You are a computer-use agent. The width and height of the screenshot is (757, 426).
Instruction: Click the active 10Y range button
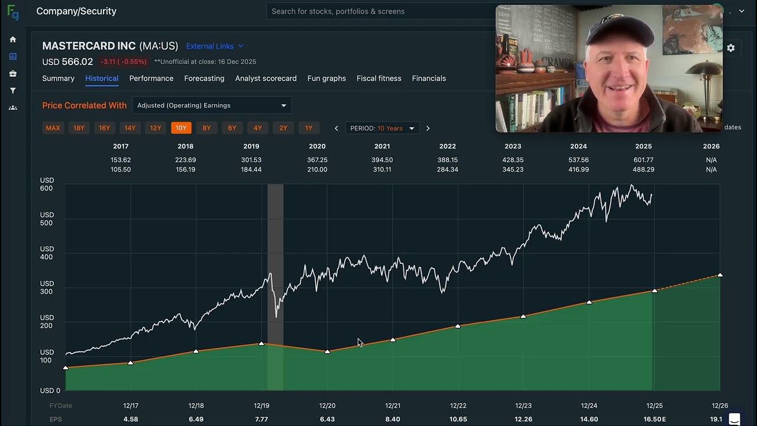point(181,128)
